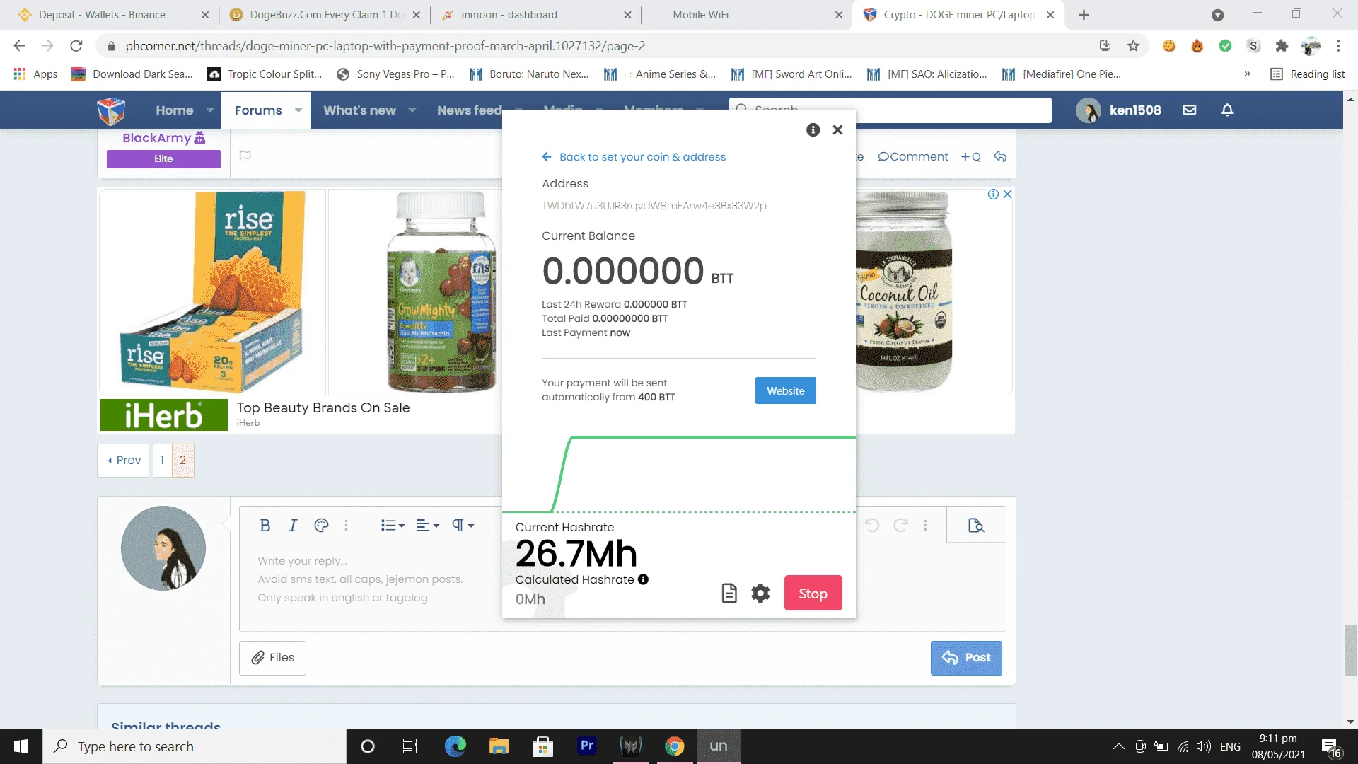Open Sony Vegas Pro bookmark
Viewport: 1358px width, 764px height.
(395, 74)
